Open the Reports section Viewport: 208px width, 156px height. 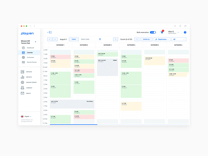[x=29, y=77]
